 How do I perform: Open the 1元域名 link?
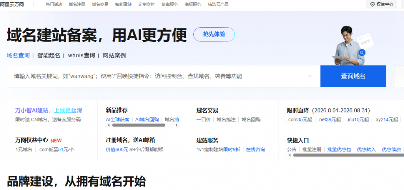pyautogui.click(x=24, y=149)
